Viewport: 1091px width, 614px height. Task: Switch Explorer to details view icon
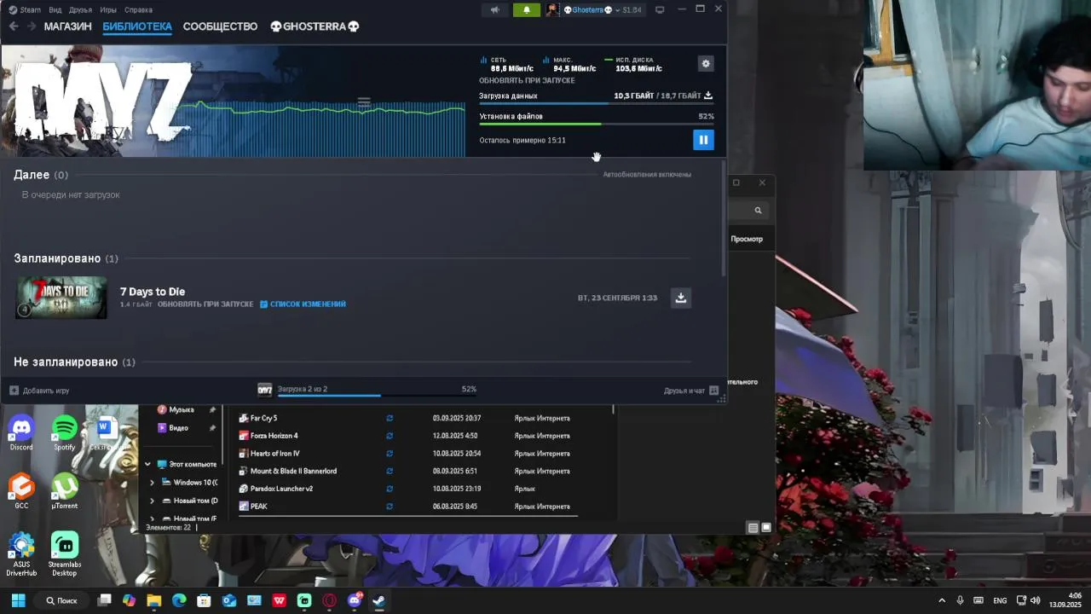click(x=753, y=528)
